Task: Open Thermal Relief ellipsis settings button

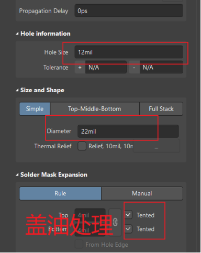Action: (157, 146)
